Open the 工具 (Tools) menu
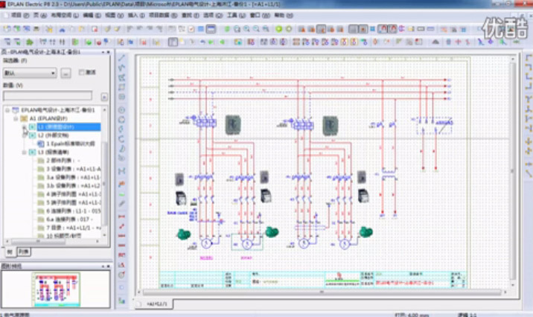Screen dimensions: 533x317 pyautogui.click(x=236, y=16)
